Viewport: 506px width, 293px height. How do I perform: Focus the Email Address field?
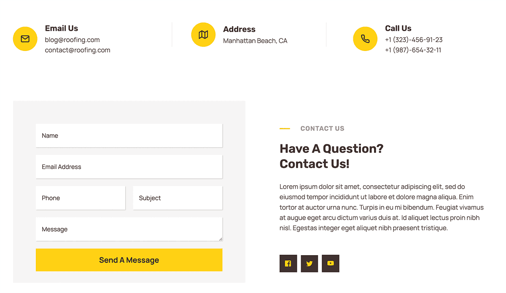pyautogui.click(x=129, y=167)
